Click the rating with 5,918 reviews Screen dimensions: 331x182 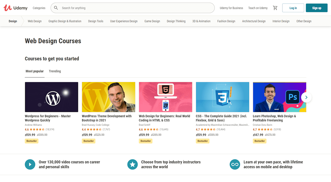tap(267, 129)
